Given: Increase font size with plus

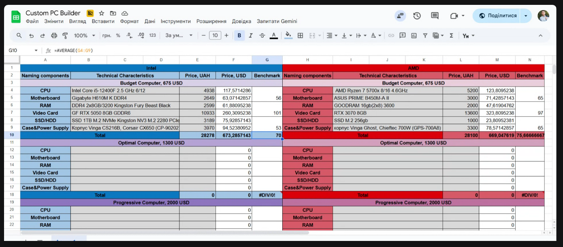Looking at the screenshot, I should pos(226,36).
